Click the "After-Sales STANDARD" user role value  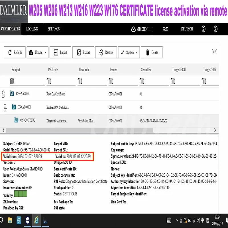coord(30,169)
